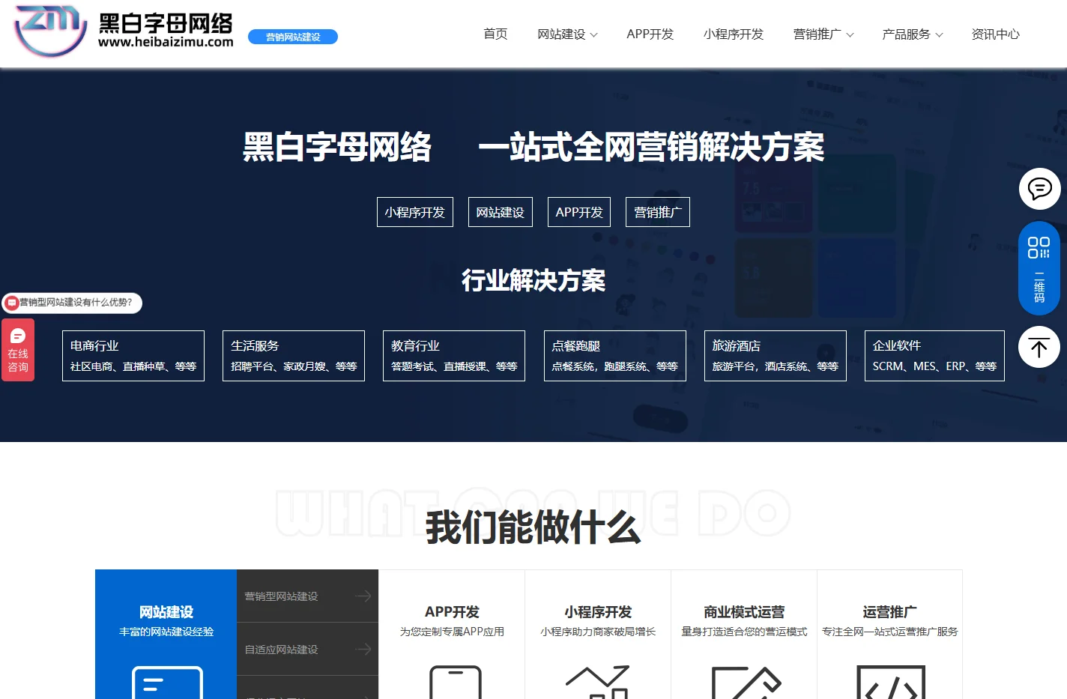This screenshot has height=699, width=1067.
Task: Select the APP开发 service tab
Action: tap(452, 635)
